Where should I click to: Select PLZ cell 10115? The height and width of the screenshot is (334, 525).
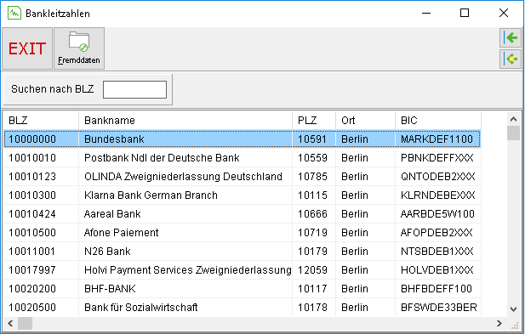pos(313,195)
